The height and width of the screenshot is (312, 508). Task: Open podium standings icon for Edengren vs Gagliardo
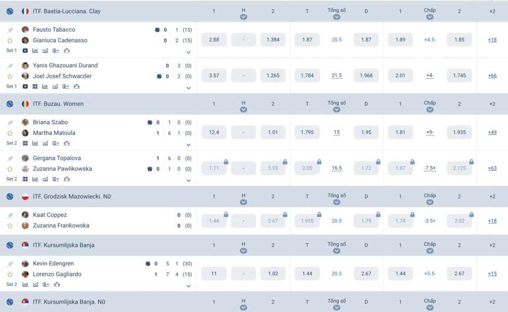pyautogui.click(x=57, y=285)
